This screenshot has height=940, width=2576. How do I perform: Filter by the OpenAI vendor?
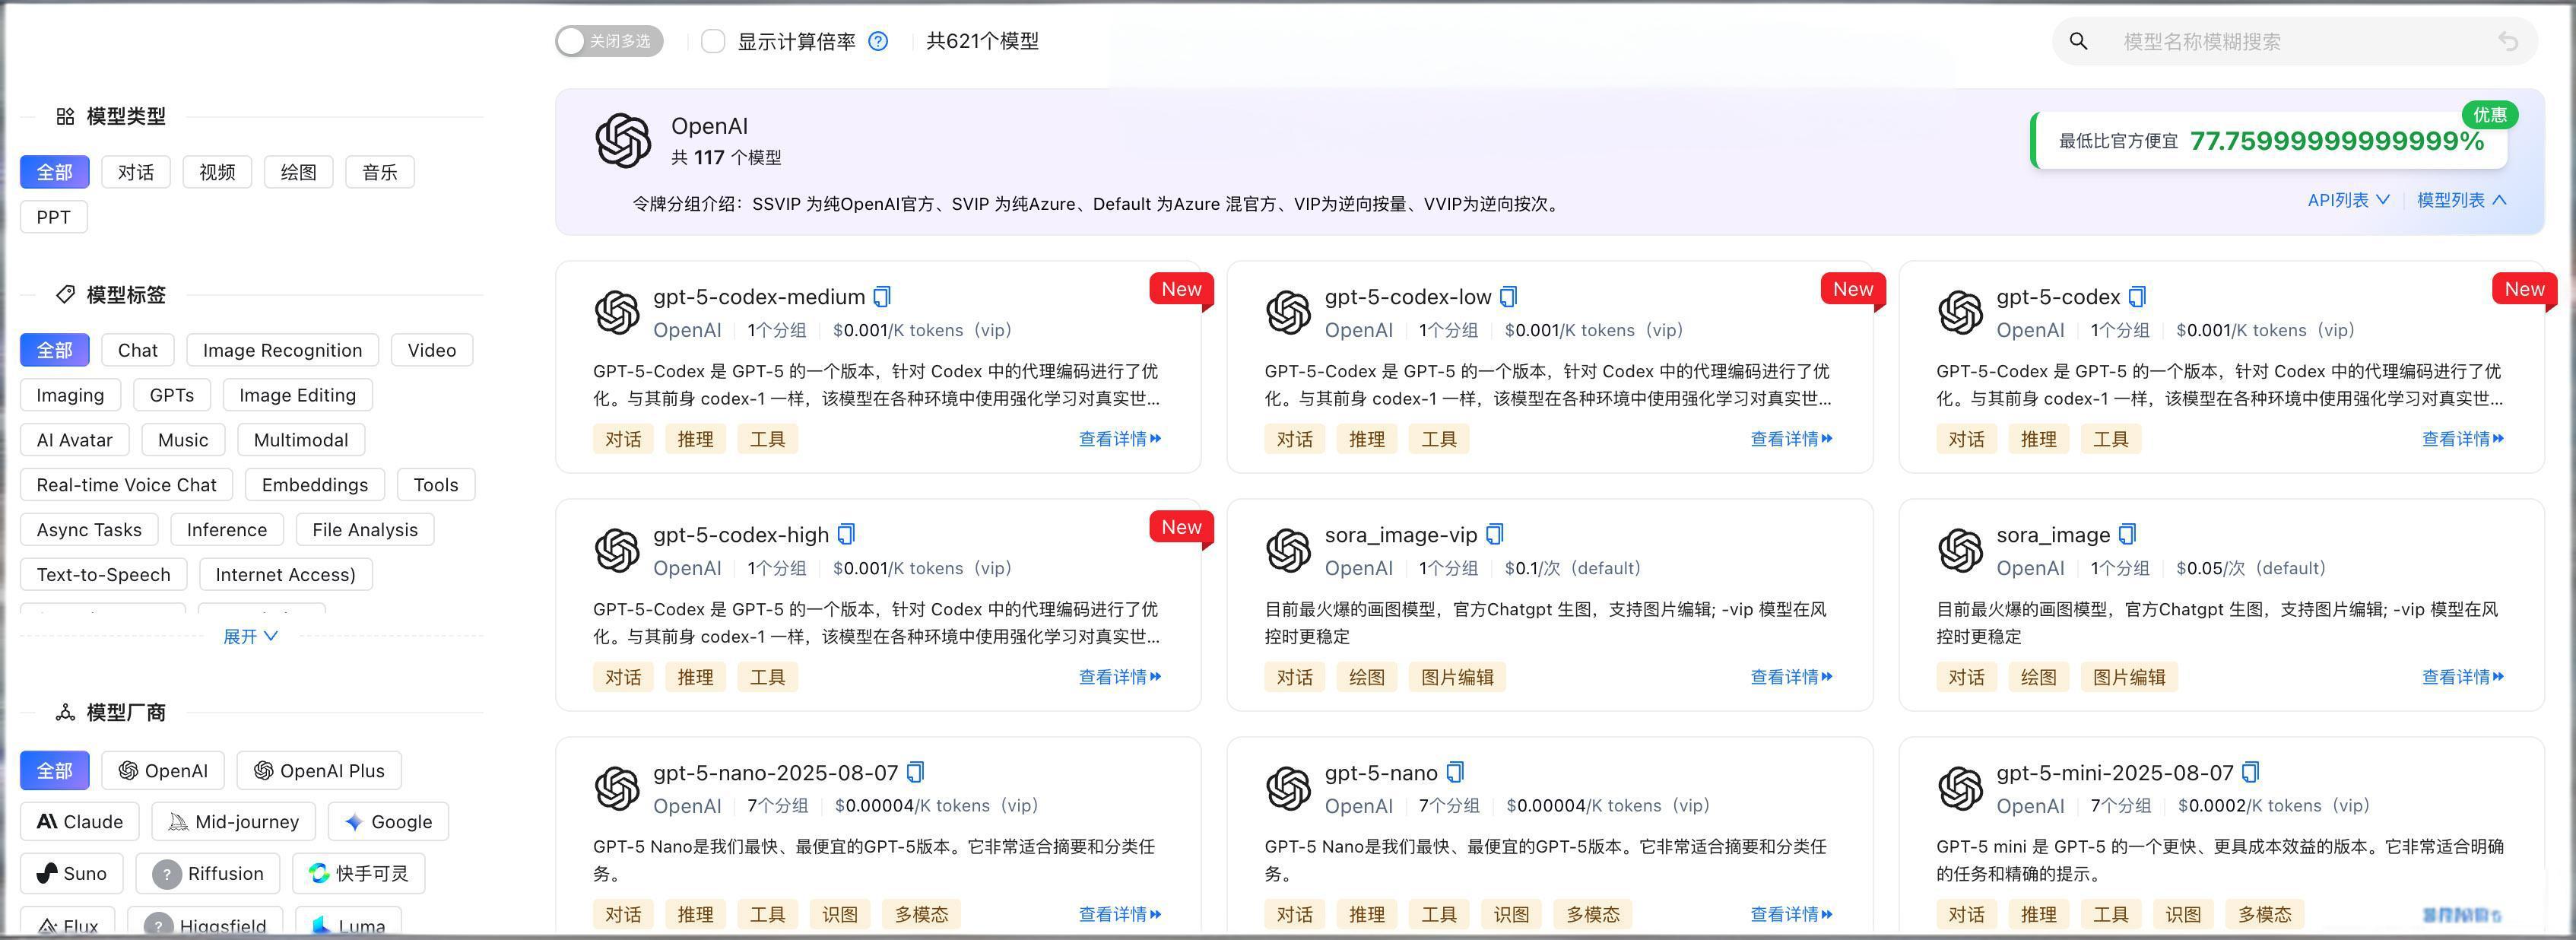point(163,771)
